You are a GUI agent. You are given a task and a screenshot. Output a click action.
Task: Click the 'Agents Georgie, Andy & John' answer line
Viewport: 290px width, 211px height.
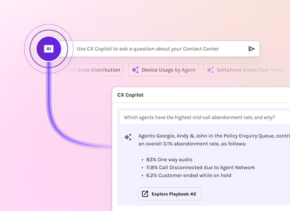tap(214, 136)
